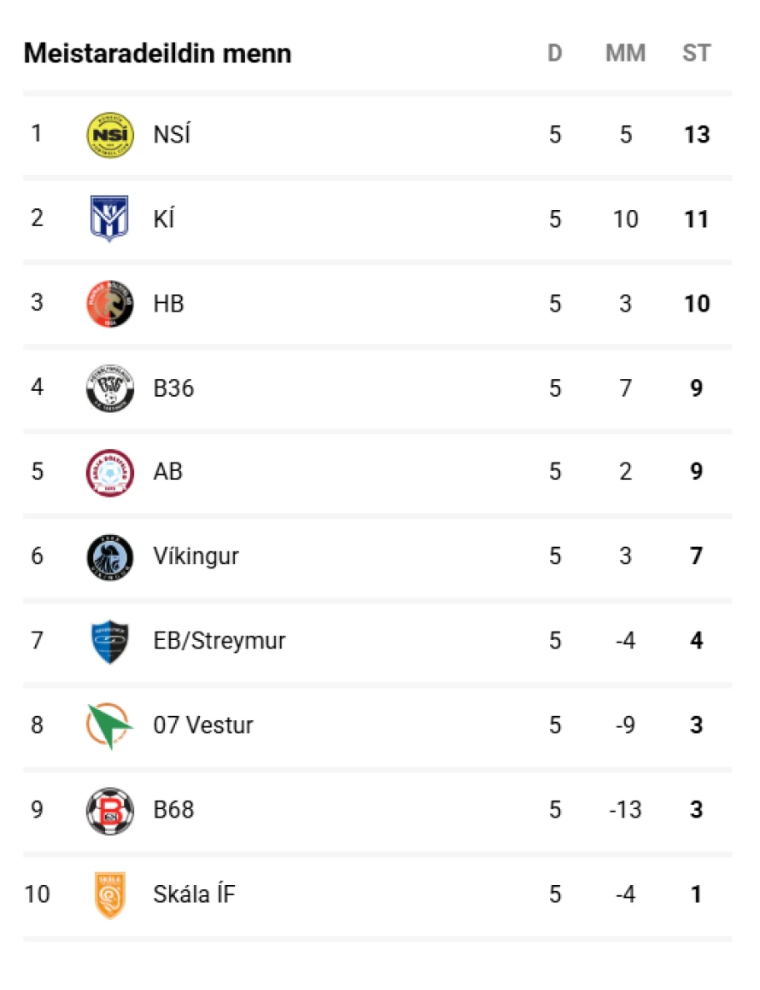Open the NSÍ team name link
The height and width of the screenshot is (990, 760).
[x=172, y=135]
